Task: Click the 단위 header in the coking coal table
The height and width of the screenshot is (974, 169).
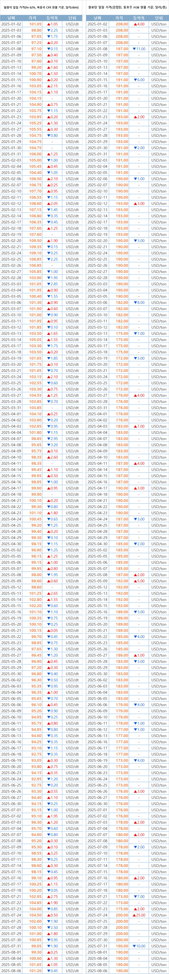Action: click(x=158, y=18)
